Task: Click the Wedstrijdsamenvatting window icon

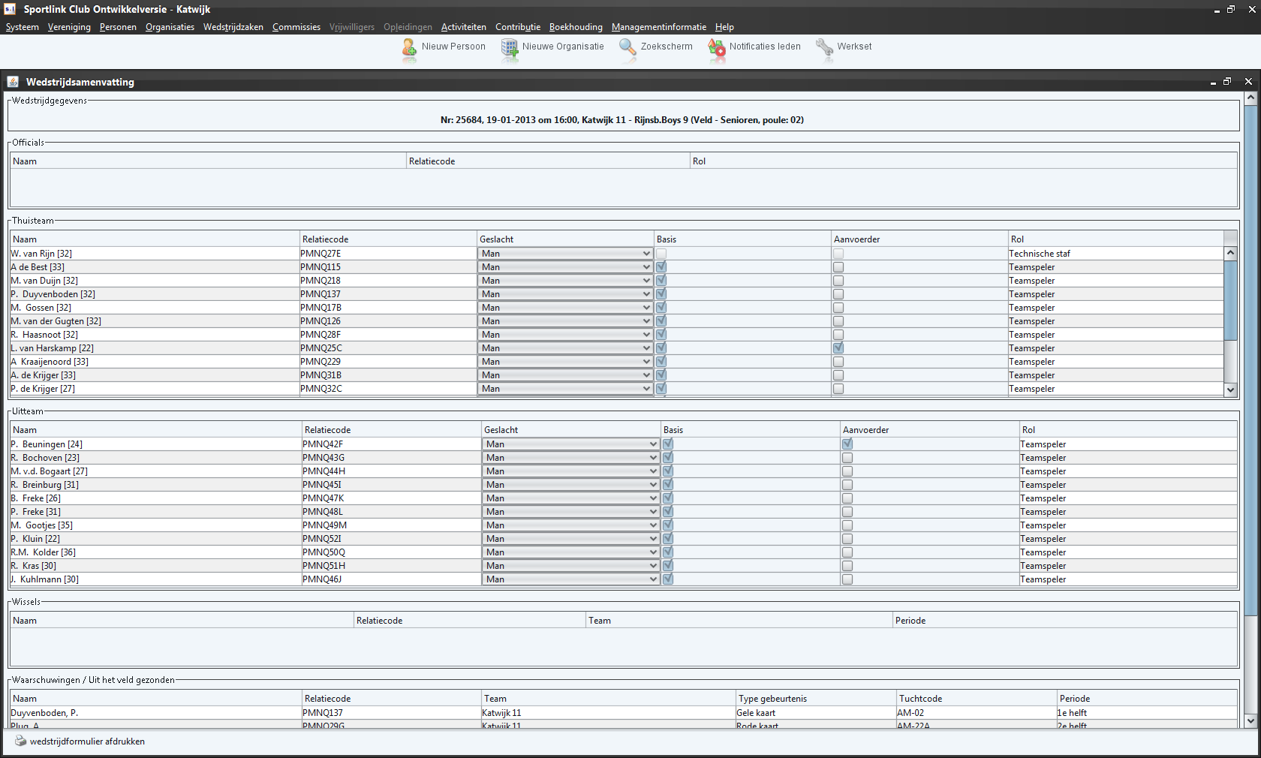Action: (13, 82)
